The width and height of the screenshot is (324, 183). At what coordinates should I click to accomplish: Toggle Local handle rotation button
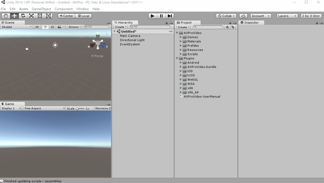pyautogui.click(x=84, y=16)
